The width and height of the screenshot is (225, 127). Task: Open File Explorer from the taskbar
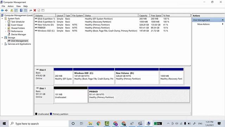tap(90, 123)
